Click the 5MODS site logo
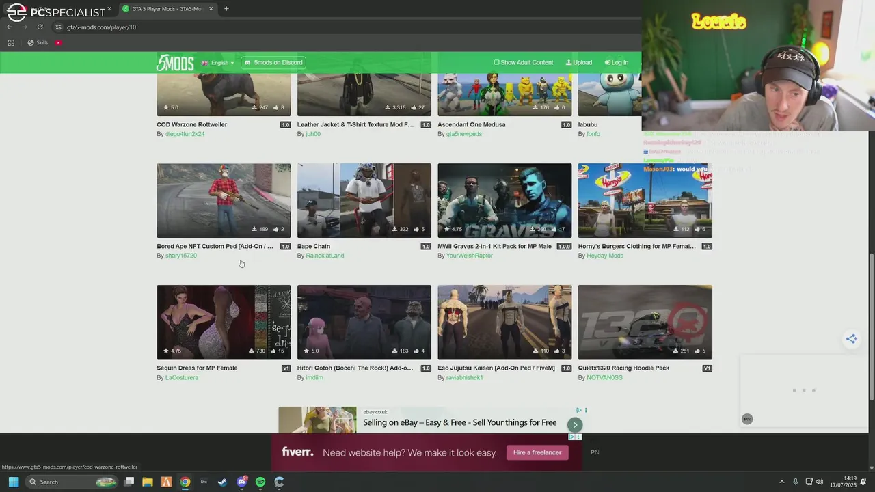Screen dimensions: 875x492 [175, 63]
